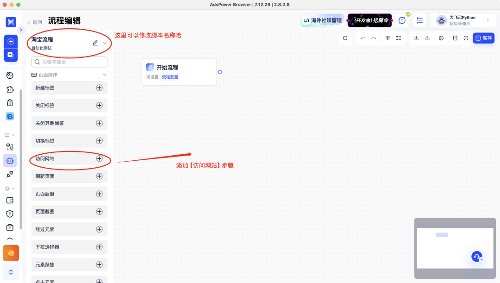Viewport: 500px width, 283px height.
Task: Click the 关键字搜索 search field
Action: pyautogui.click(x=69, y=62)
